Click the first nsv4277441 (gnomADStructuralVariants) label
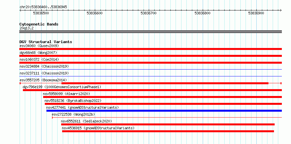 tap(82, 107)
